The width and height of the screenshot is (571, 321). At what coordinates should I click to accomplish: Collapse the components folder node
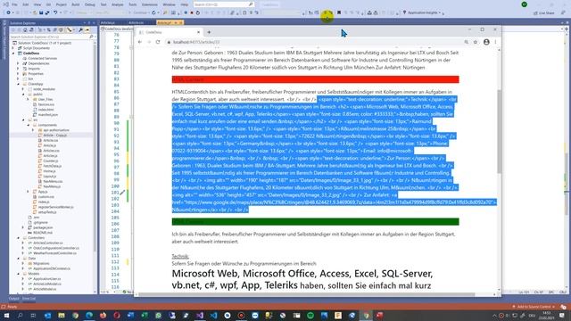click(x=28, y=125)
